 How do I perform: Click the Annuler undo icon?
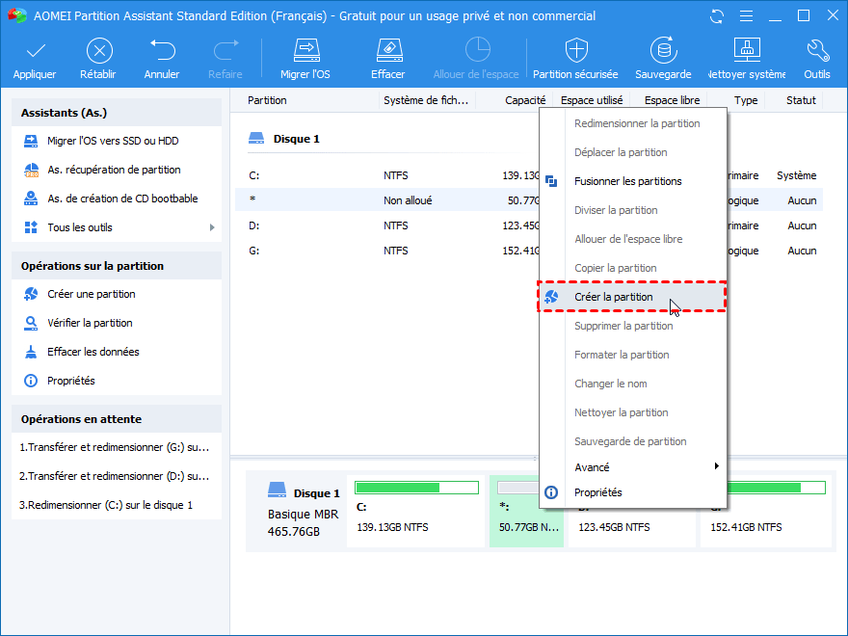(162, 50)
